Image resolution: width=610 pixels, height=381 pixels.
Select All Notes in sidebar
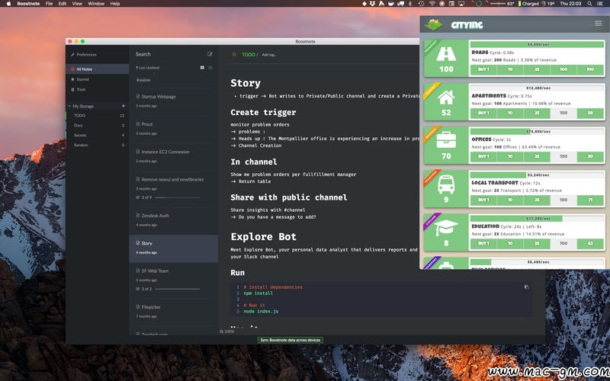coord(98,69)
